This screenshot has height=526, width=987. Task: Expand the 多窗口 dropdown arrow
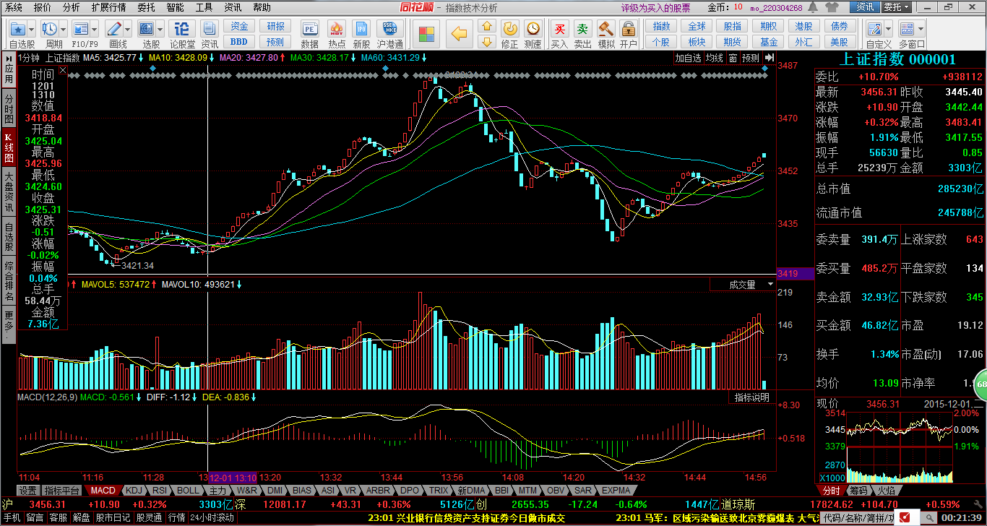[921, 30]
